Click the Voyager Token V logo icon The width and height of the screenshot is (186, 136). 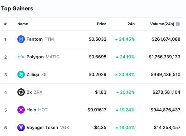21,127
